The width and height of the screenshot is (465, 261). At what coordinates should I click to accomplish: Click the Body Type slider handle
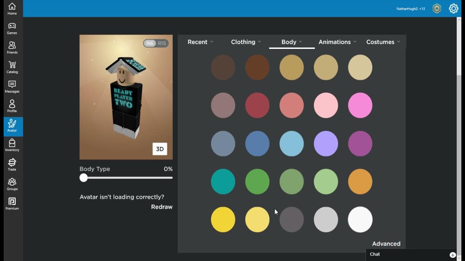pyautogui.click(x=84, y=178)
